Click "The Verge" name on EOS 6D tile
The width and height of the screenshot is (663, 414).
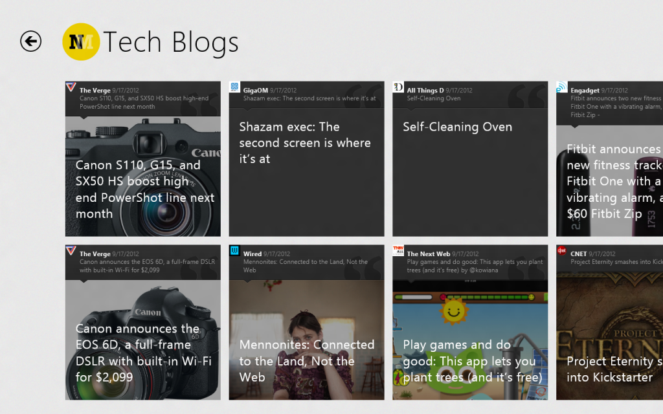click(x=95, y=254)
